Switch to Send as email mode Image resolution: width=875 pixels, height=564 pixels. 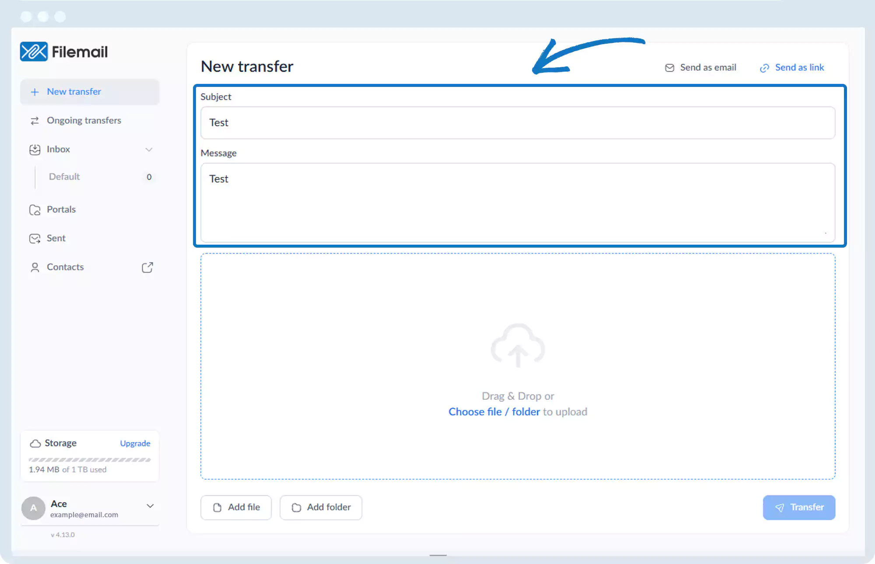(x=701, y=68)
